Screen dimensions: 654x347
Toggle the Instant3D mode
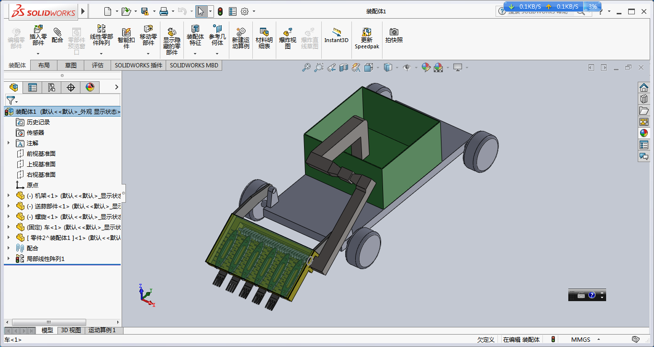click(x=337, y=35)
